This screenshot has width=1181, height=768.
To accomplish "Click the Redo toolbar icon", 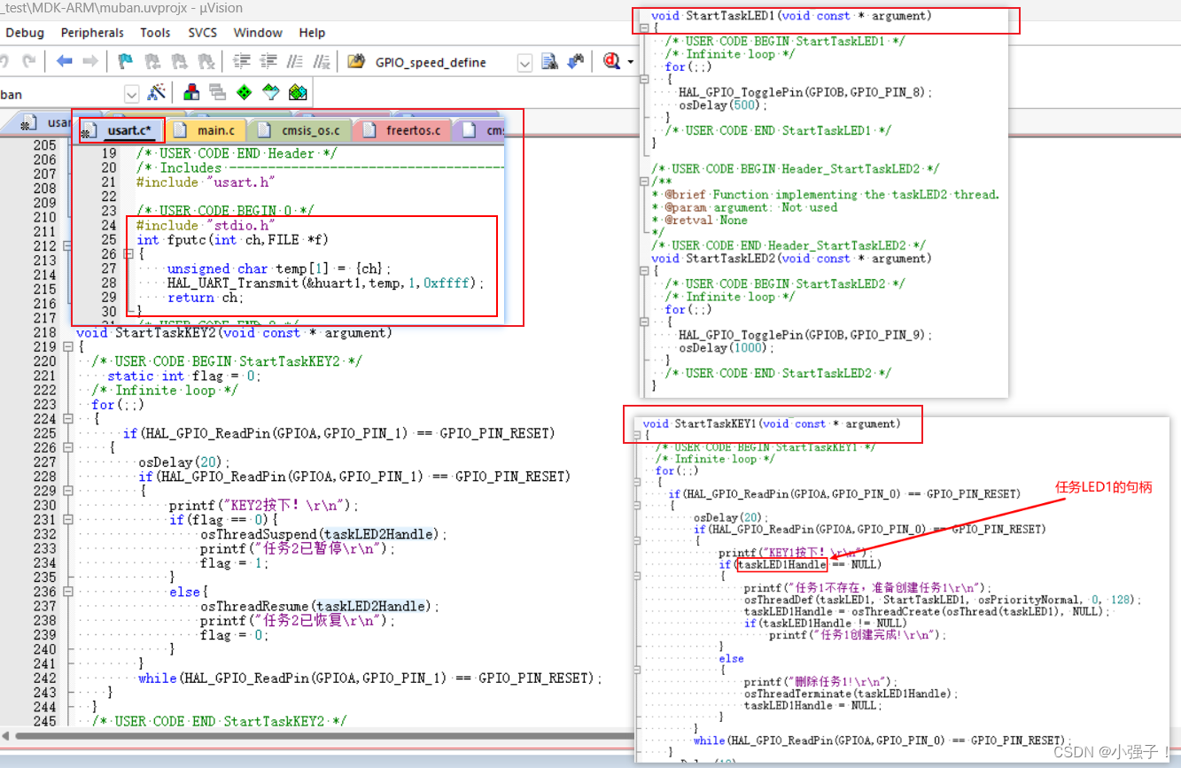I will point(29,62).
